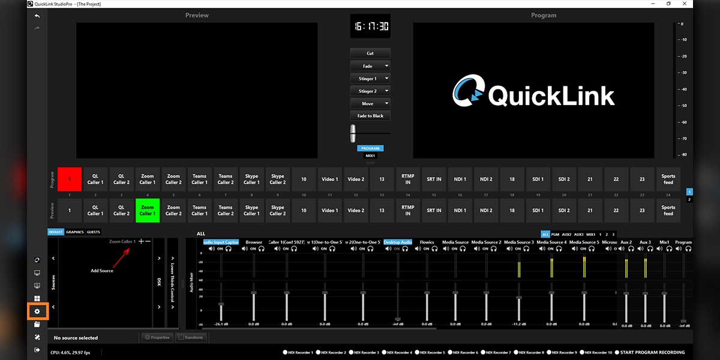This screenshot has width=720, height=360.
Task: Open the settings gear in the left sidebar
Action: click(37, 311)
